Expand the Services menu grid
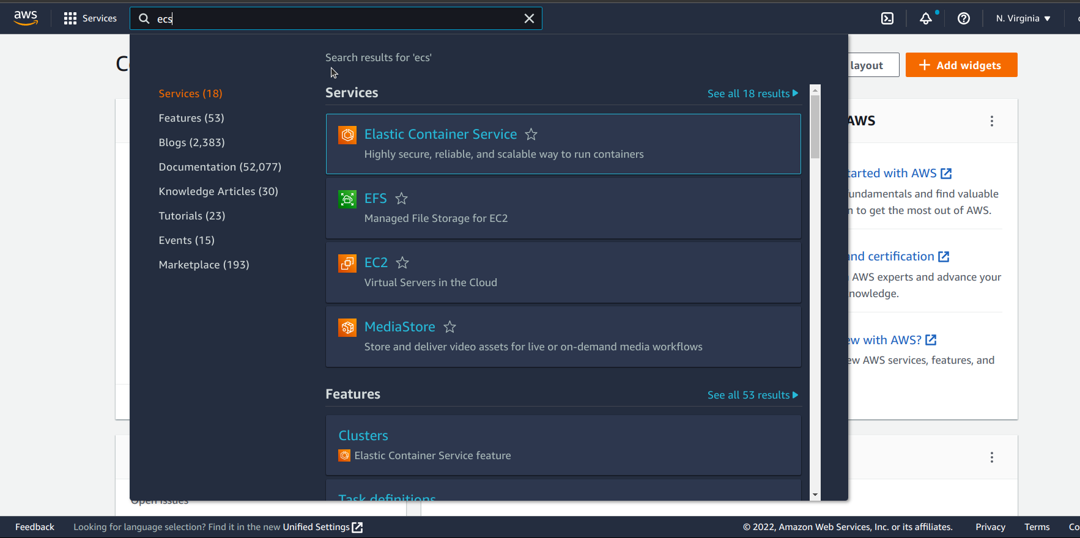This screenshot has width=1080, height=538. (x=91, y=18)
